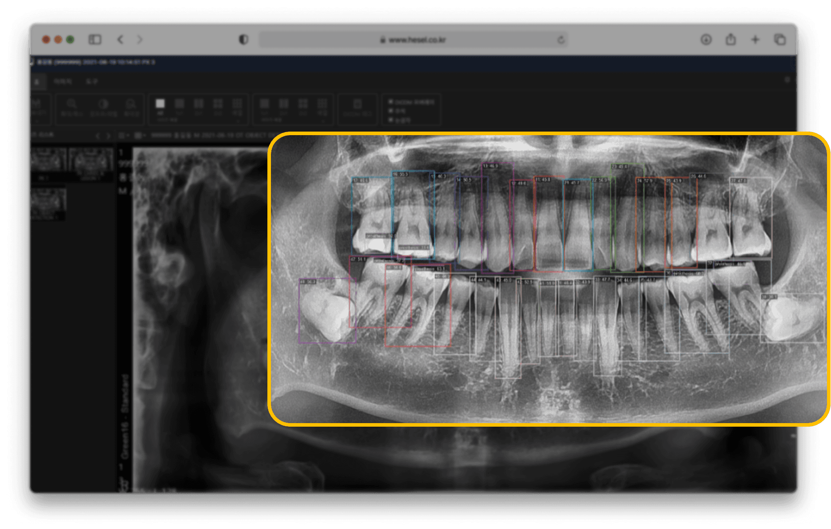Viewport: 831px width, 529px height.
Task: Go forward in Safari history
Action: click(140, 39)
